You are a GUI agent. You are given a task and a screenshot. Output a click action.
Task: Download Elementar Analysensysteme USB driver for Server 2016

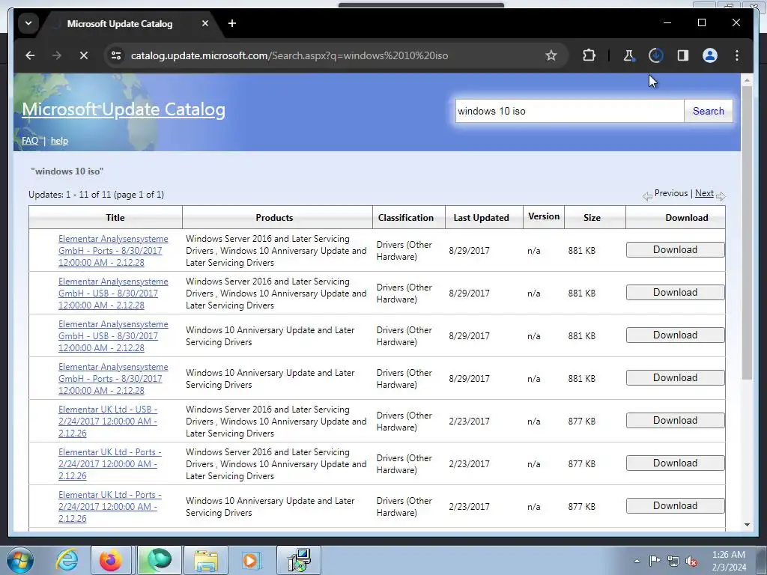point(675,293)
